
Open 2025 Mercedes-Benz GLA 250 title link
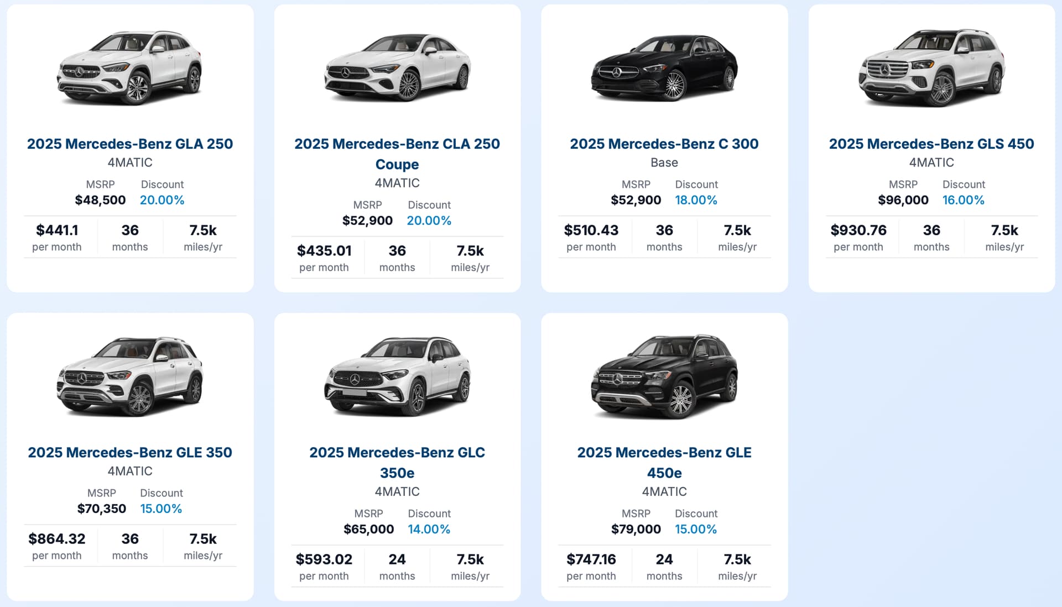[x=130, y=144]
